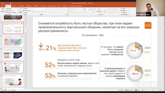Open the Макет layout dropdown
This screenshot has height=93, width=165.
coord(25,9)
